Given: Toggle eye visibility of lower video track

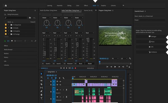Looking at the screenshot, I should point(60,85).
